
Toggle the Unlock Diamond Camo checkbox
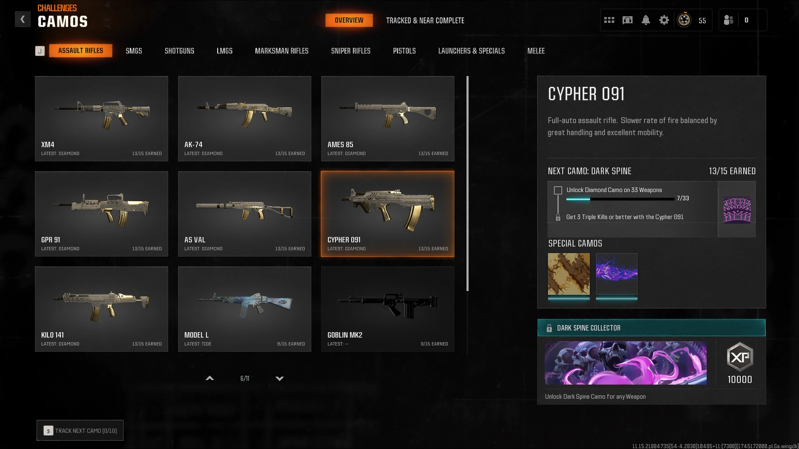click(x=558, y=190)
